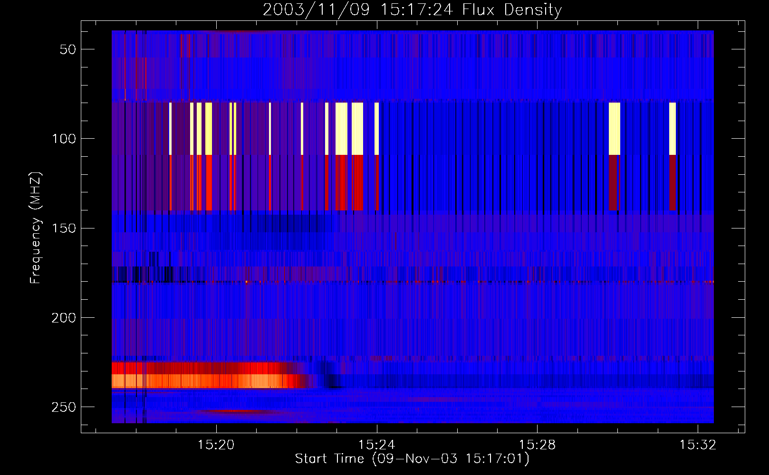Click the 'Frequency (MHZ)' axis label

tap(36, 228)
